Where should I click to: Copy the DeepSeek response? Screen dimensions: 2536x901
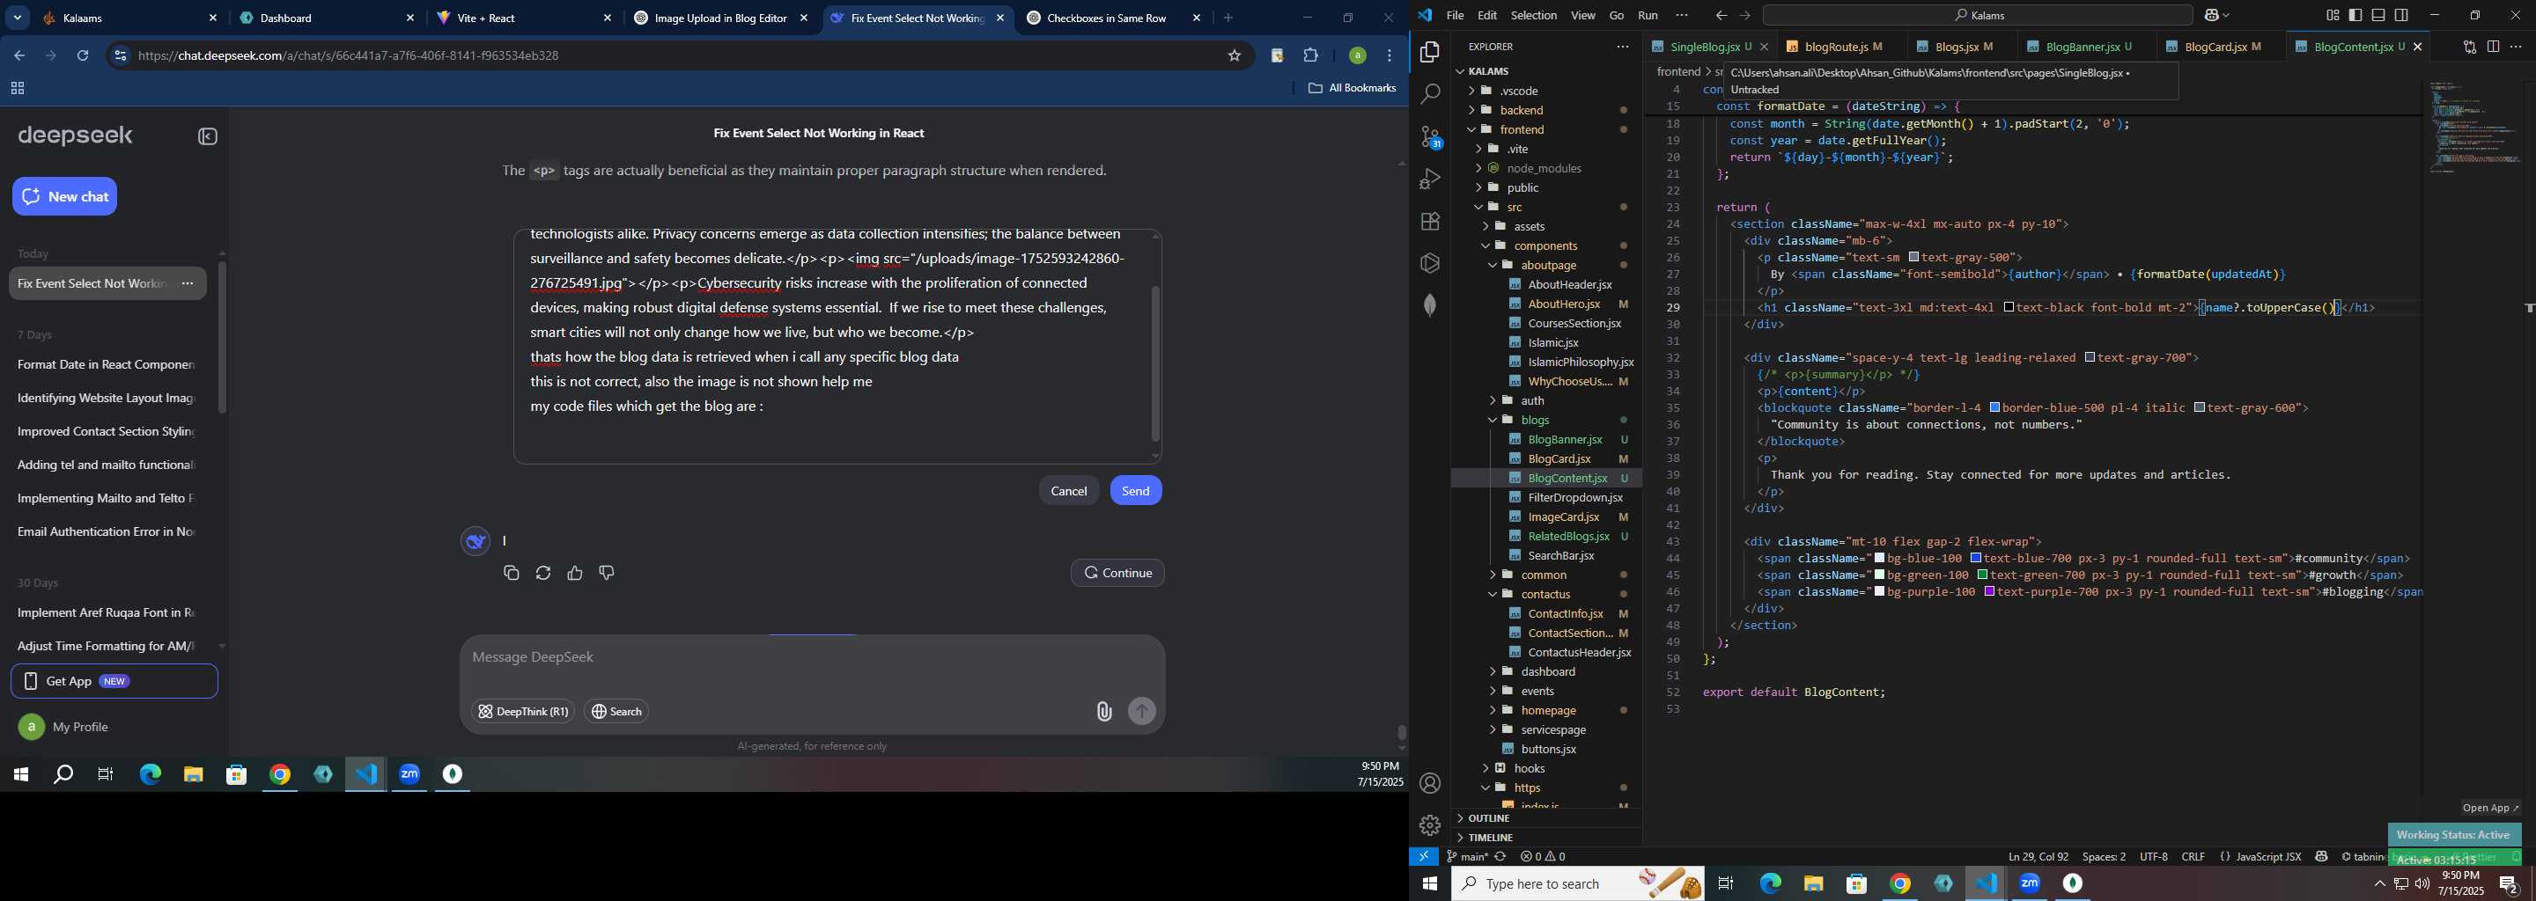[x=511, y=574]
